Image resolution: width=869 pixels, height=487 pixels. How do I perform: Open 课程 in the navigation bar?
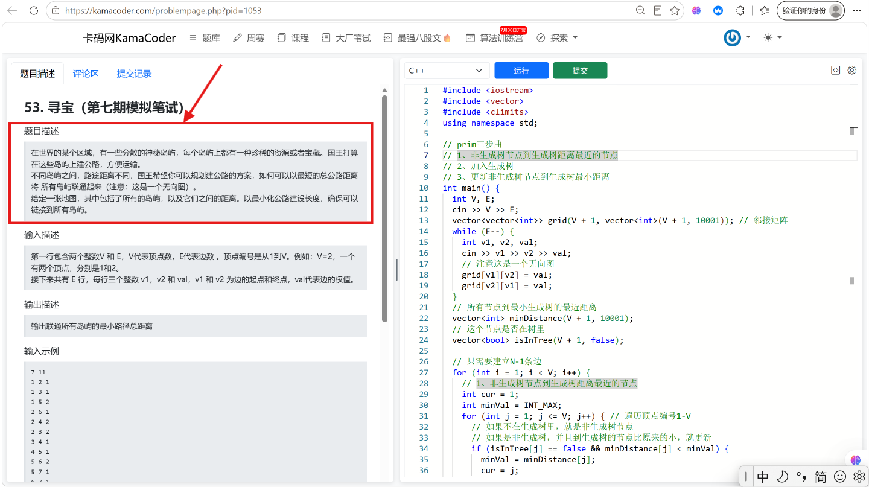tap(293, 37)
